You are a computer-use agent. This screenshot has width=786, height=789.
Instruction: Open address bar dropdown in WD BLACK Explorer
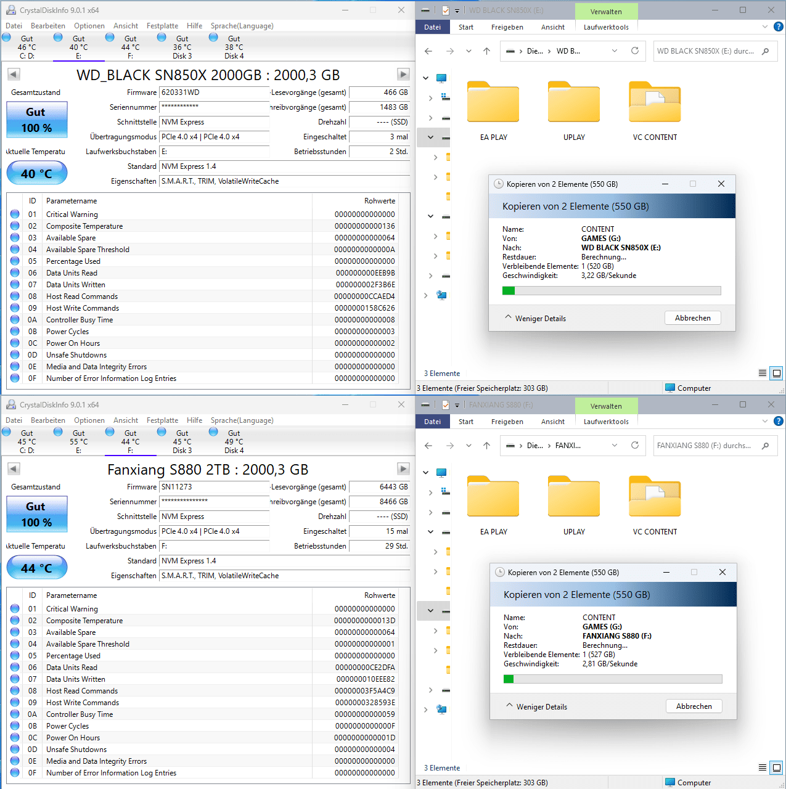pyautogui.click(x=615, y=51)
